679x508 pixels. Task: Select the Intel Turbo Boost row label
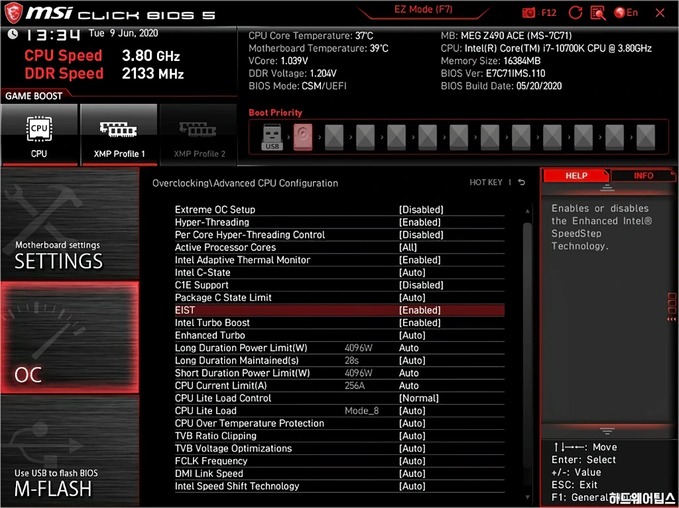click(x=212, y=323)
